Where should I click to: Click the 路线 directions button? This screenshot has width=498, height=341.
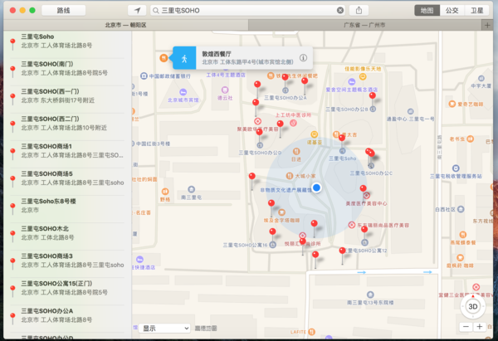[x=63, y=11]
